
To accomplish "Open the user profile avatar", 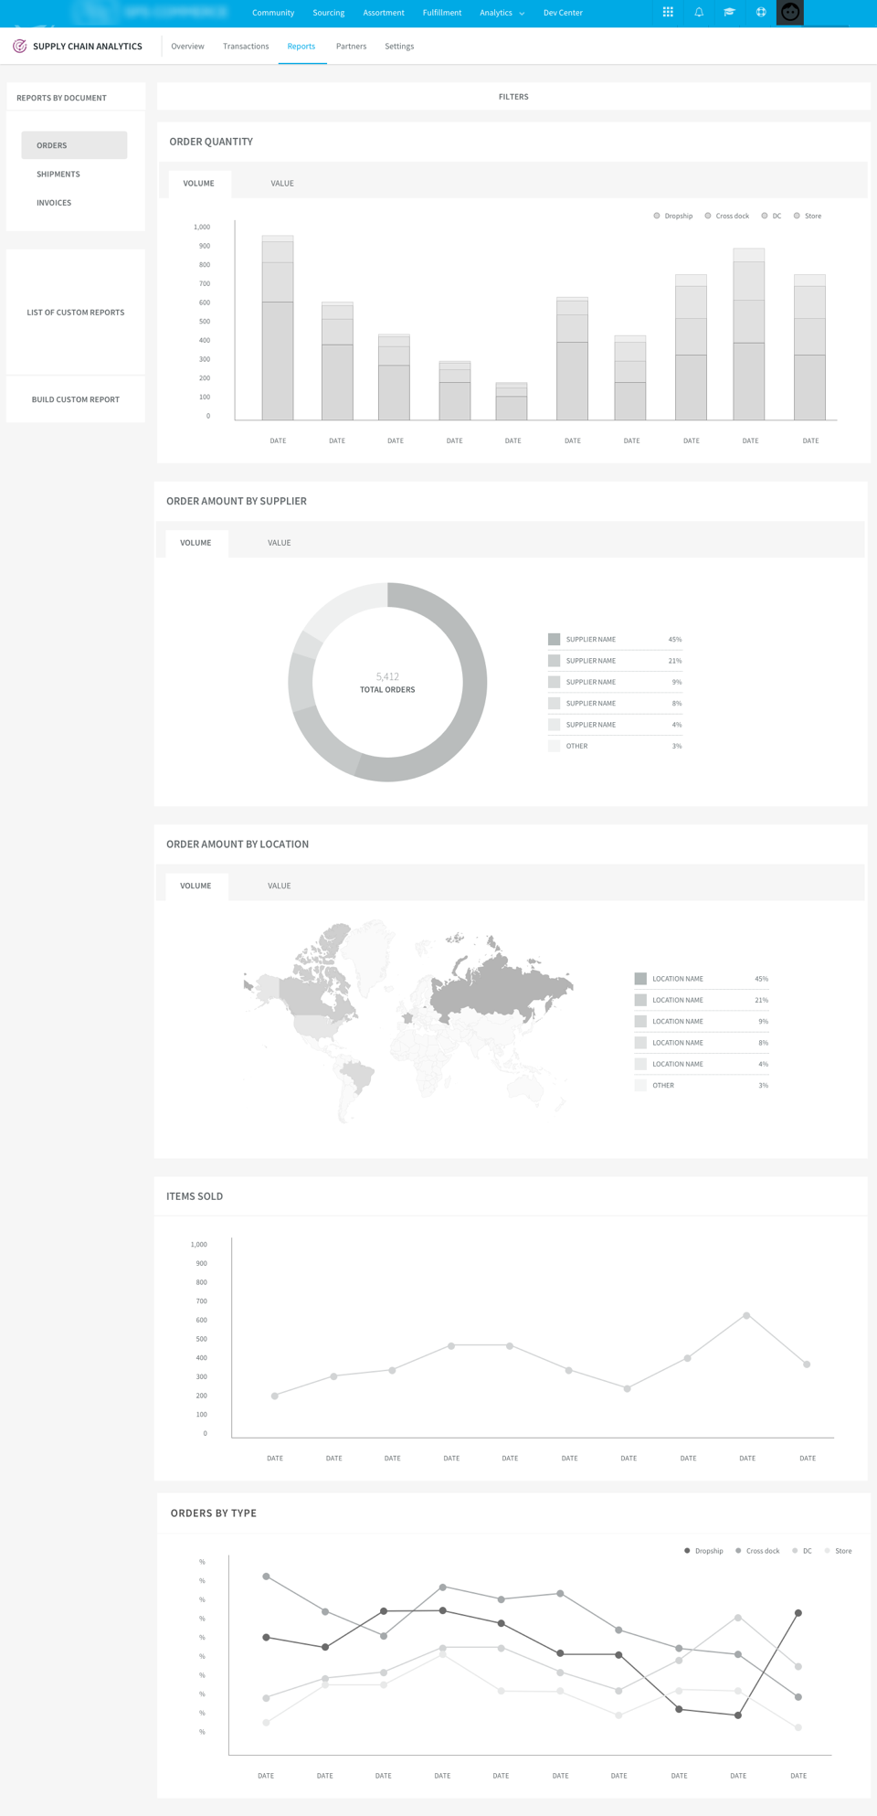I will pyautogui.click(x=790, y=13).
